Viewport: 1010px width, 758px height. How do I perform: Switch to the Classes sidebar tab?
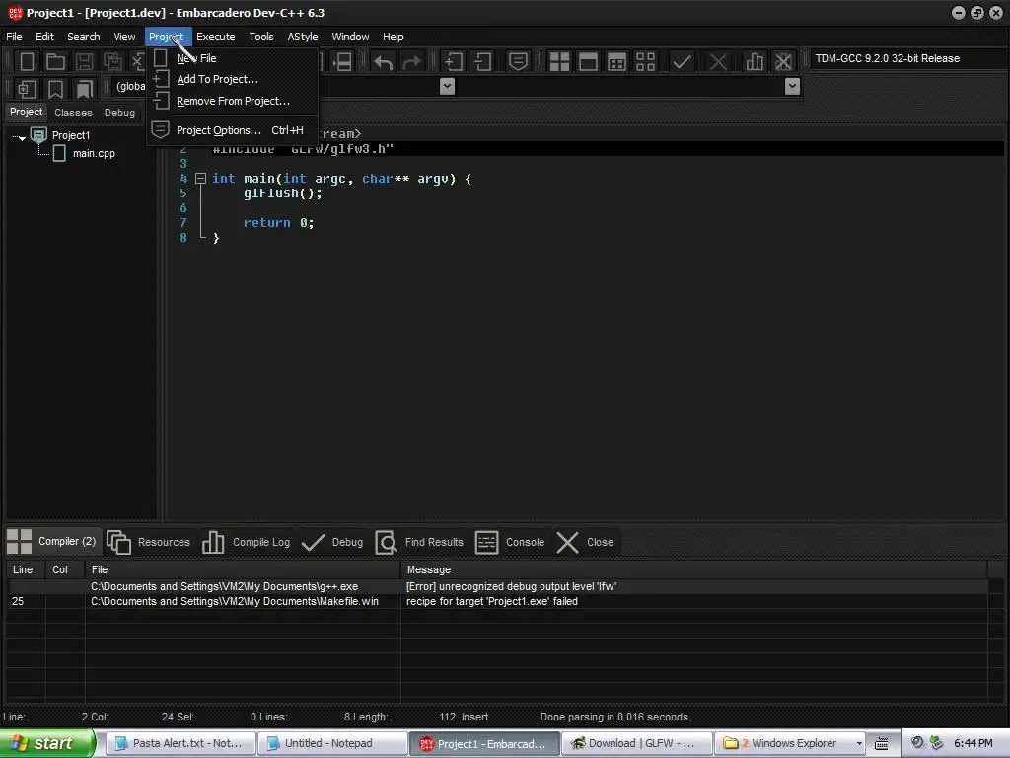[x=73, y=113]
